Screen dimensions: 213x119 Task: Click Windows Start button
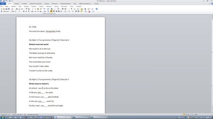coord(2,117)
